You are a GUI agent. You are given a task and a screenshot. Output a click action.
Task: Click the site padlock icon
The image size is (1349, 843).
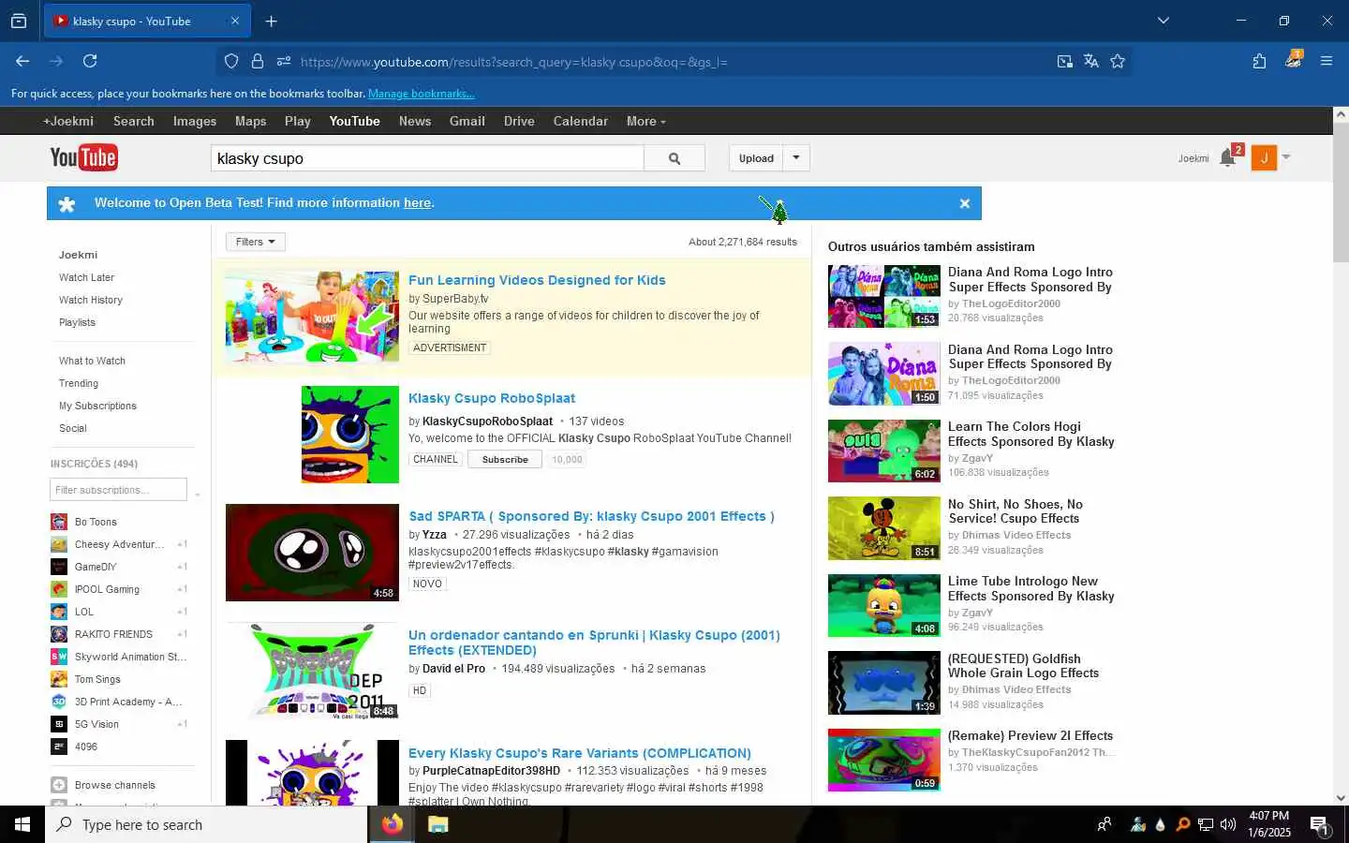(x=258, y=62)
